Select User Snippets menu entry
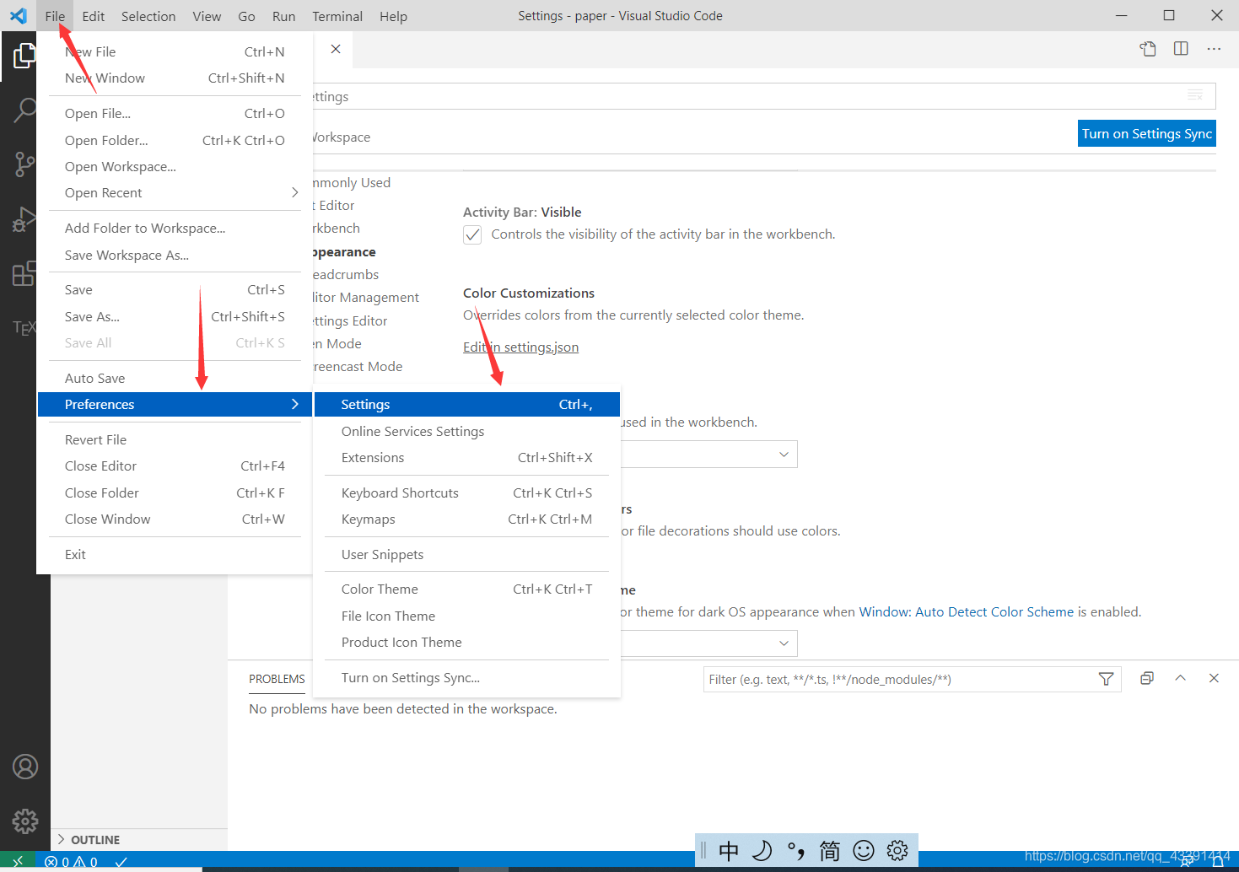 (x=466, y=554)
